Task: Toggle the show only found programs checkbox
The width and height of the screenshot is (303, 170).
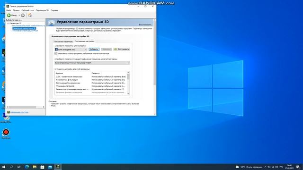Action: (x=56, y=53)
